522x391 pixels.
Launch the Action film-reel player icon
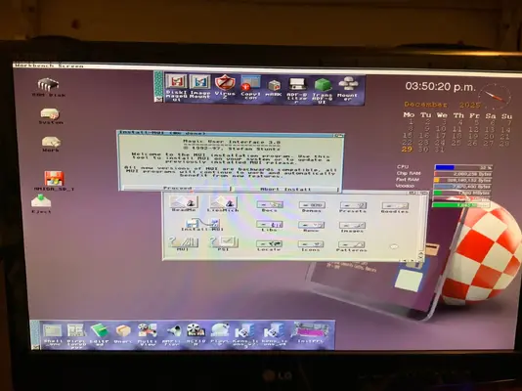tap(196, 334)
